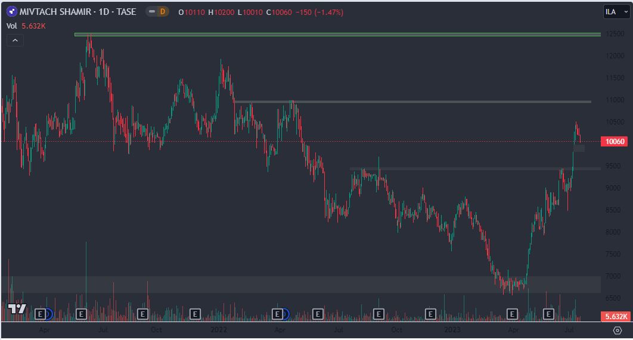The height and width of the screenshot is (340, 633).
Task: Click the open value O10110
Action: pos(192,13)
